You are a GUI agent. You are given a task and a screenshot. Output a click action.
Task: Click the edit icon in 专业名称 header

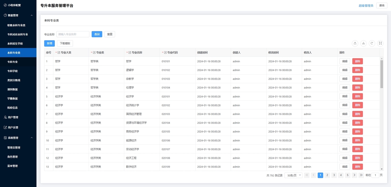130,53
